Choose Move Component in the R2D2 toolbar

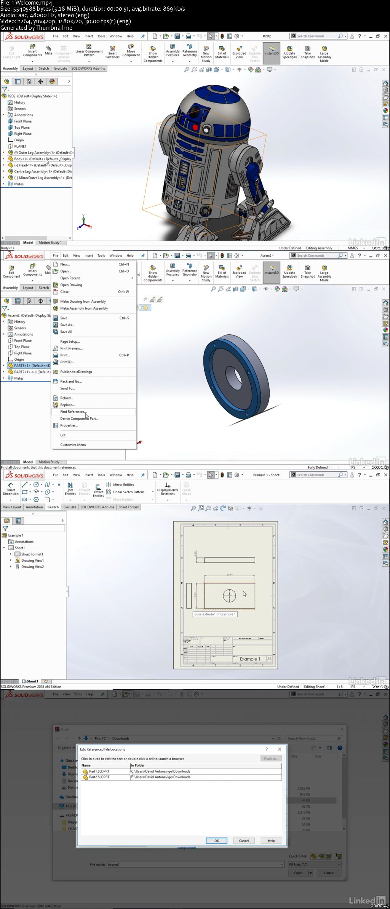(x=131, y=51)
